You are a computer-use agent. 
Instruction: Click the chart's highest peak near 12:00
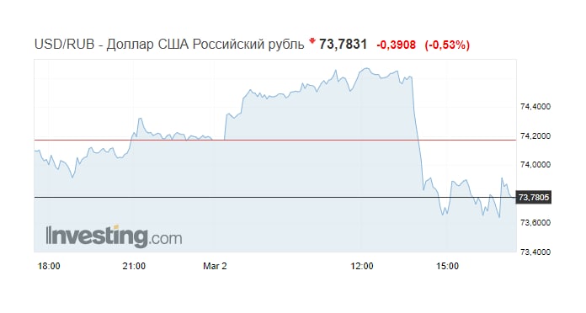[x=366, y=68]
